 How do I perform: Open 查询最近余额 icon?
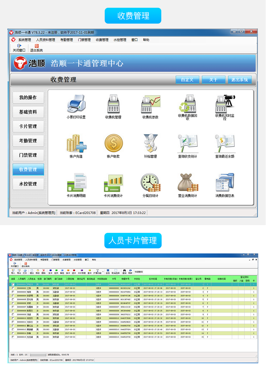pyautogui.click(x=225, y=143)
